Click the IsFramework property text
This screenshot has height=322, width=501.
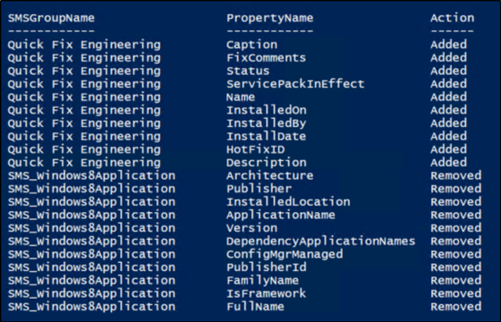[267, 293]
